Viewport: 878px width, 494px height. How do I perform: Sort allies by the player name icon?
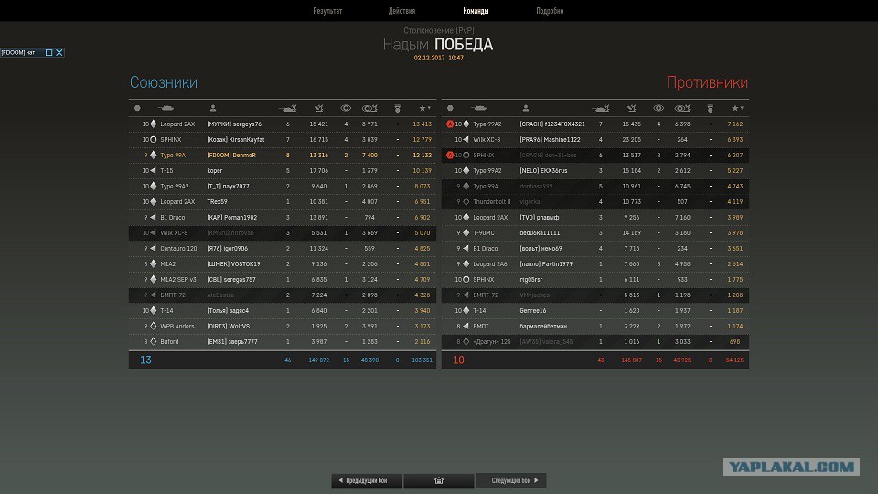[x=213, y=108]
